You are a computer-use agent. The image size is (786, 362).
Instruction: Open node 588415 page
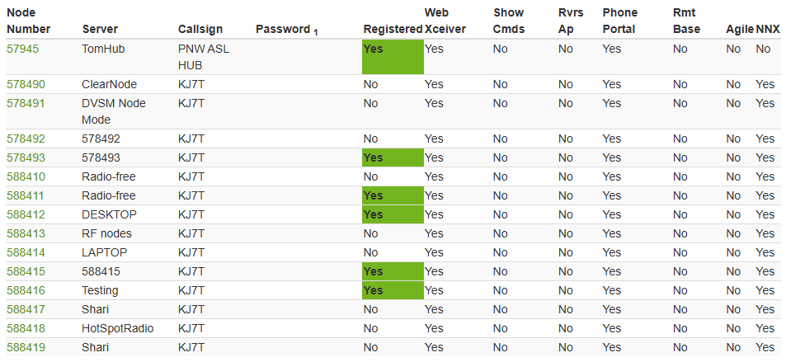pyautogui.click(x=26, y=271)
